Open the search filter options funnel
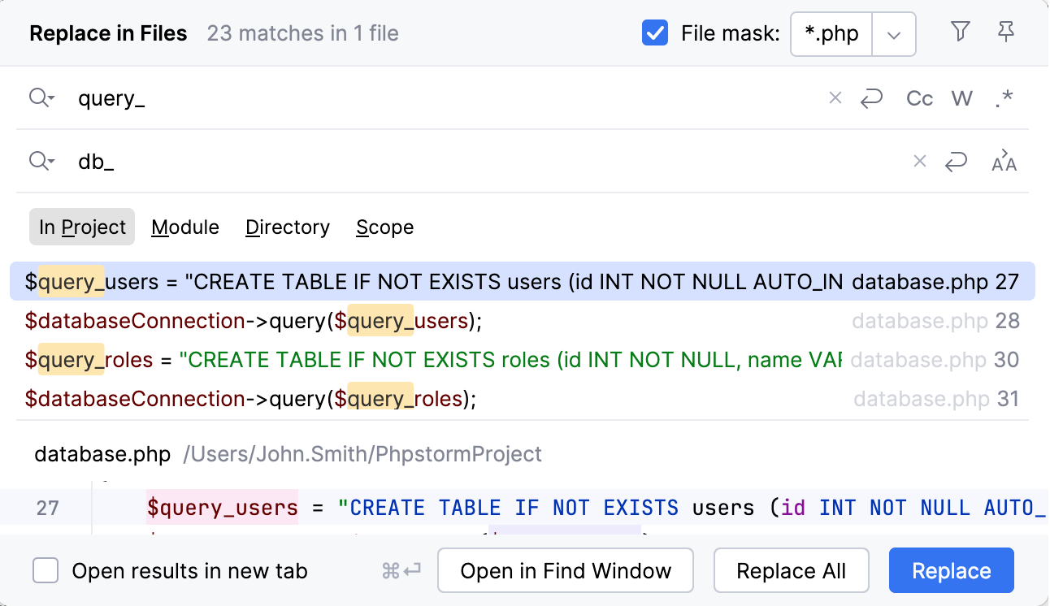Screen dimensions: 1050x606 tap(960, 32)
